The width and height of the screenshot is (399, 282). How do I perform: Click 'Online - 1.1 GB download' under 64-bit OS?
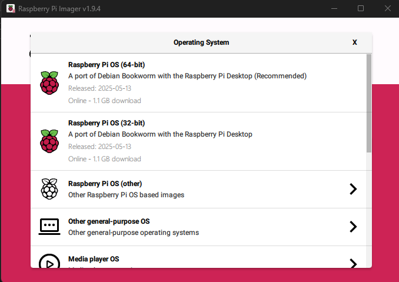pos(104,101)
